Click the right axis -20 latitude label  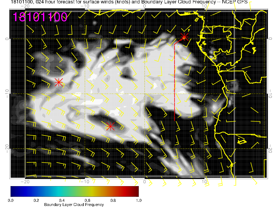click(270, 149)
